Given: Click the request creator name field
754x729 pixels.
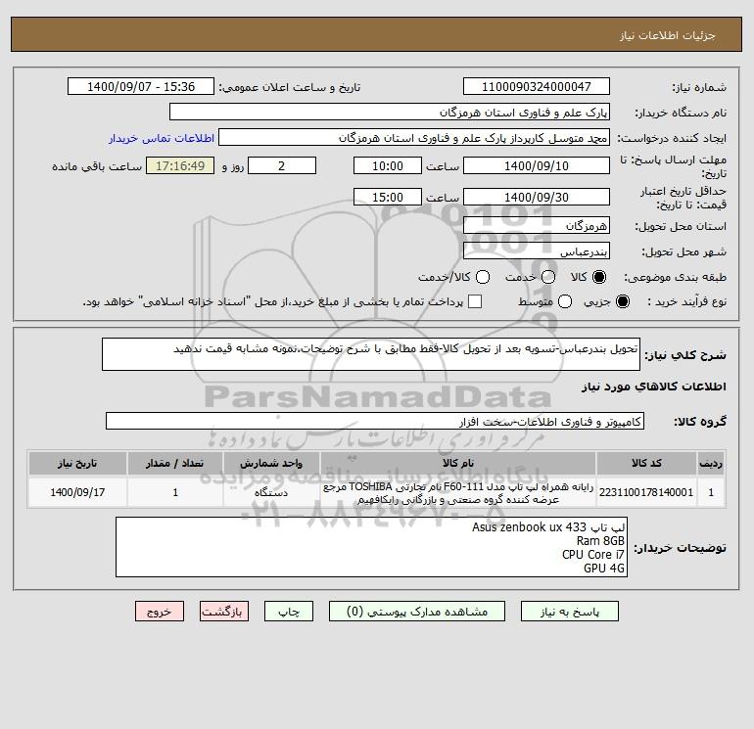Looking at the screenshot, I should (x=414, y=137).
